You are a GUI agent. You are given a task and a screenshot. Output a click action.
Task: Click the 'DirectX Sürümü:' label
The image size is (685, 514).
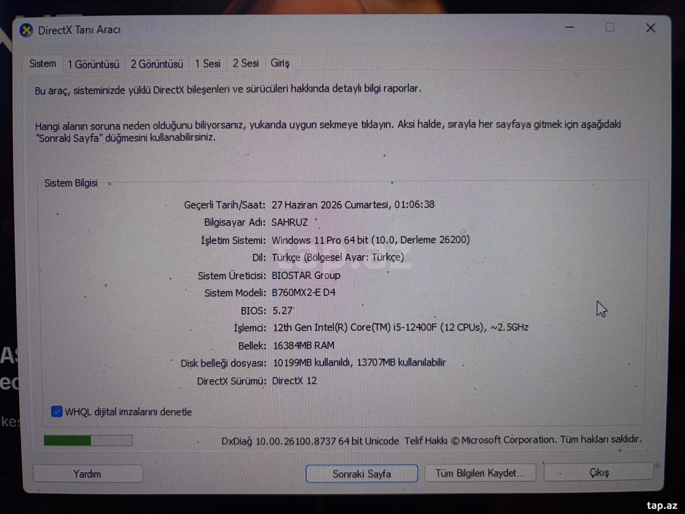coord(232,381)
